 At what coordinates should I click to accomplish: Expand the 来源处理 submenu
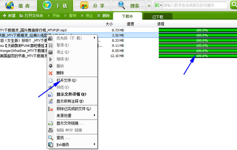(x=72, y=115)
